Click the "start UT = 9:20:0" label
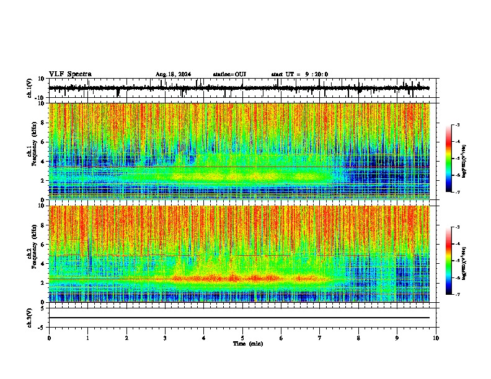491x379 pixels. [x=299, y=74]
